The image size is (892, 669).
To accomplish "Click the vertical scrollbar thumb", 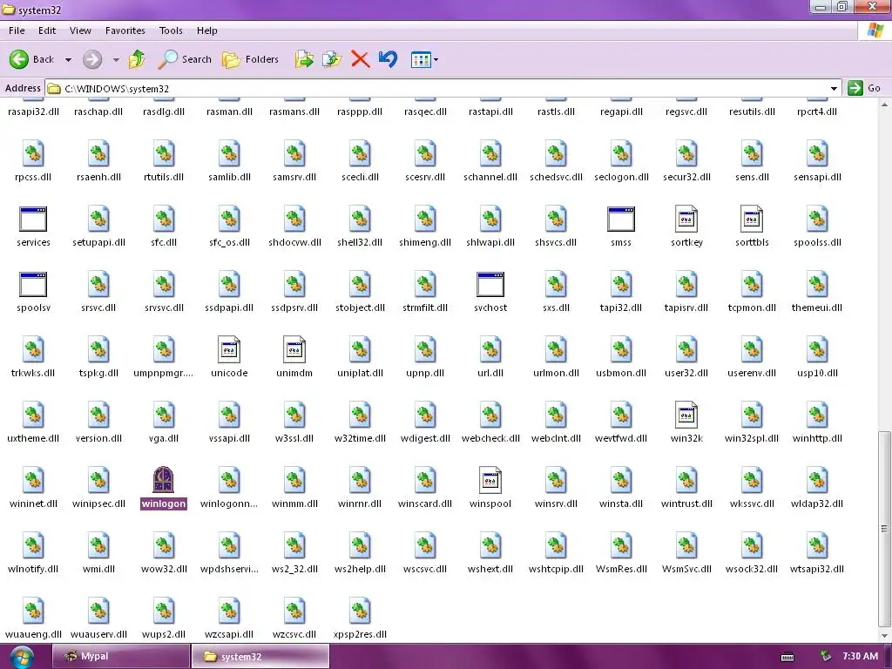I will pyautogui.click(x=884, y=527).
